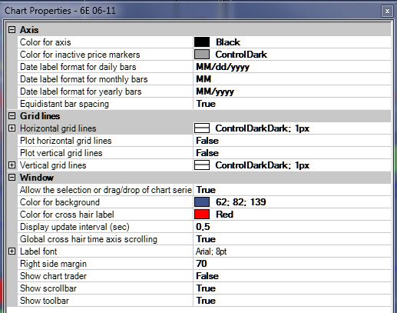Select the Color for cross hair label row
397x313 pixels.
pyautogui.click(x=67, y=215)
